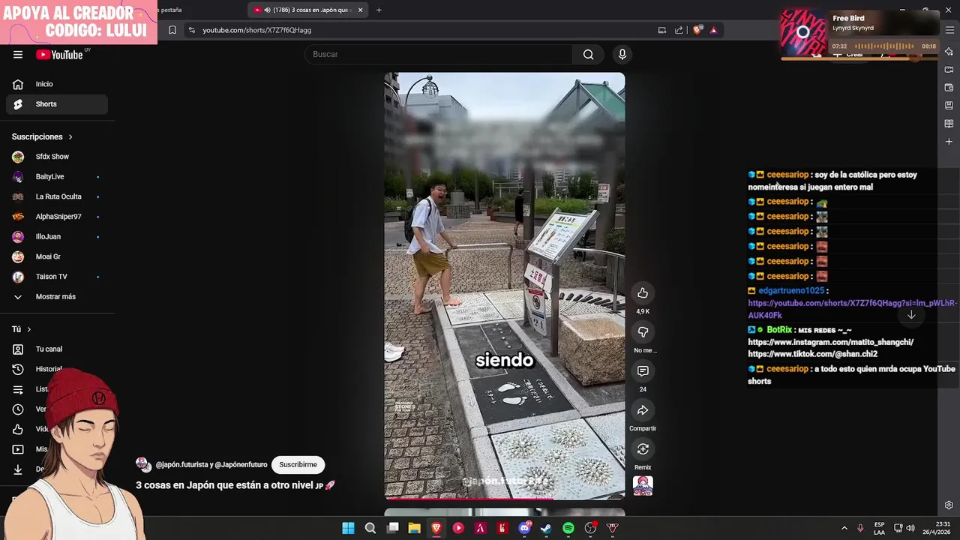The image size is (960, 540).
Task: Open edgartrueno1025's YouTube shorts link in chat
Action: tap(852, 309)
